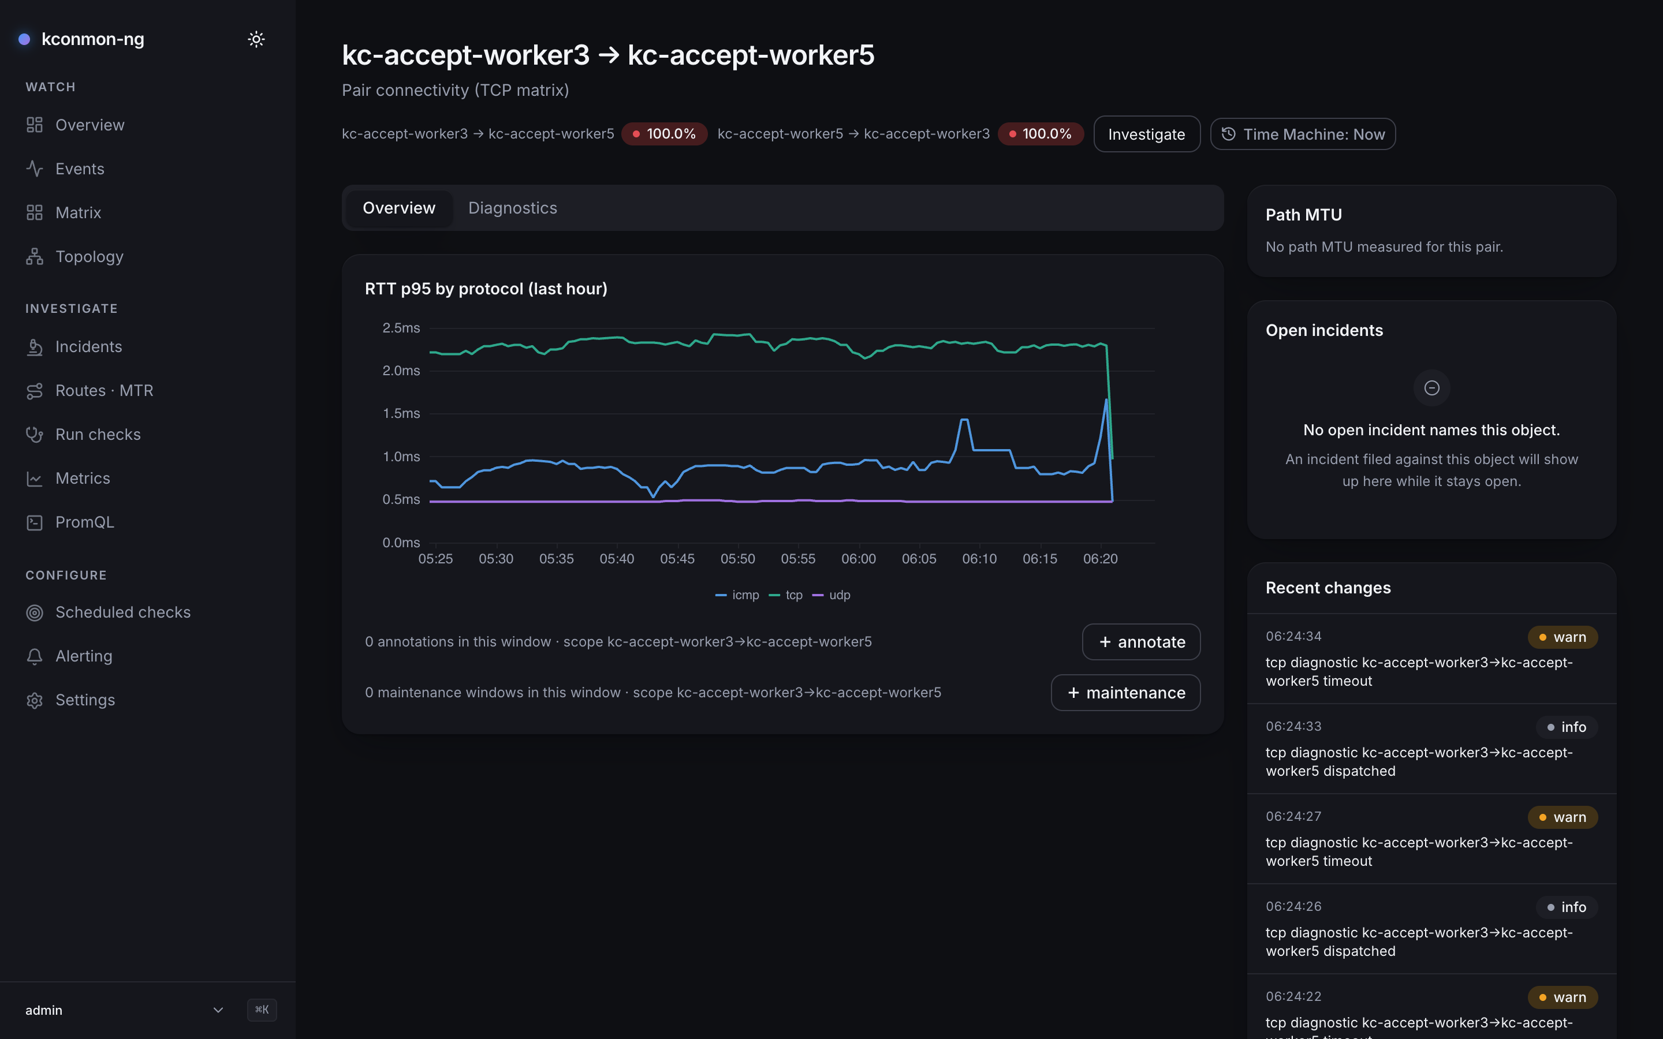This screenshot has width=1663, height=1039.
Task: Open the Run checks stethoscope icon
Action: [35, 434]
